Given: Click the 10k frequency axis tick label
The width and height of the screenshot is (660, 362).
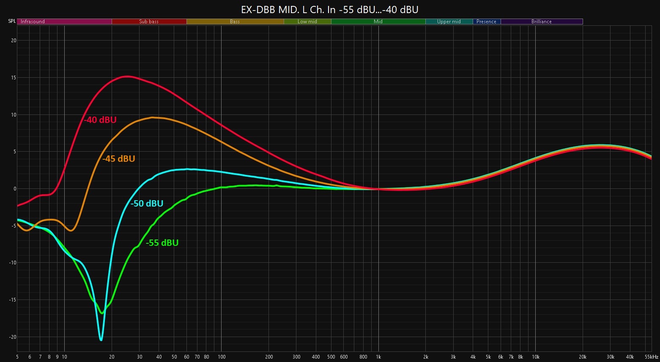Looking at the screenshot, I should coord(536,357).
